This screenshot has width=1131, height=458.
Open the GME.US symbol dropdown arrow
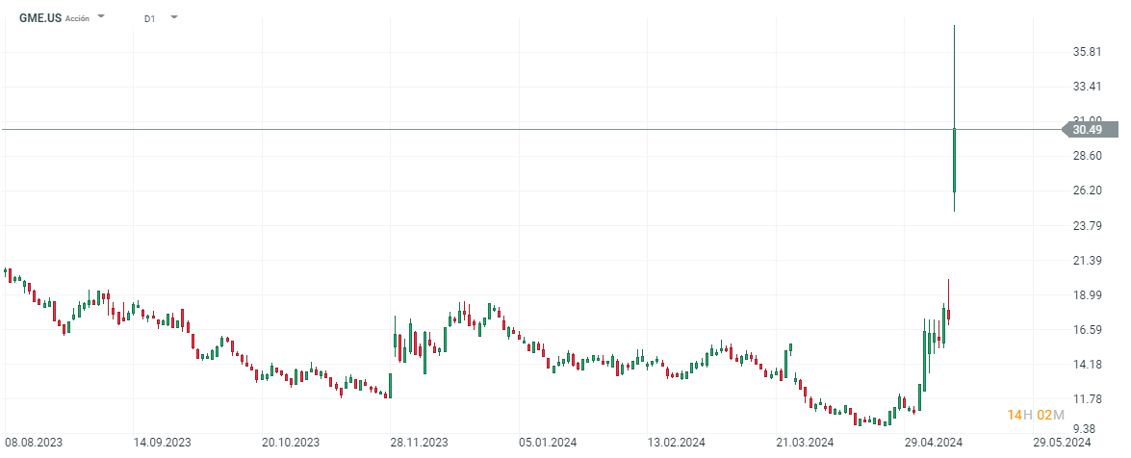click(x=101, y=15)
